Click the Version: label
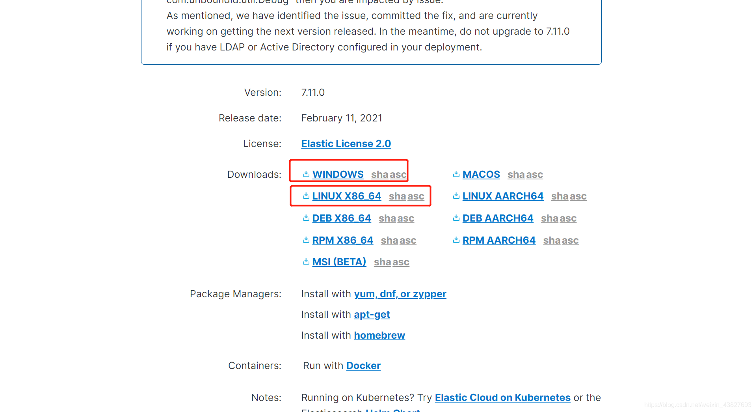The width and height of the screenshot is (755, 412). click(x=263, y=92)
